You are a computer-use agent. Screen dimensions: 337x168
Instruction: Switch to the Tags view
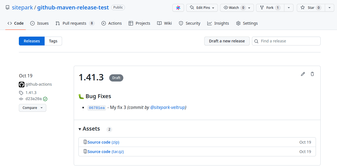click(x=53, y=41)
